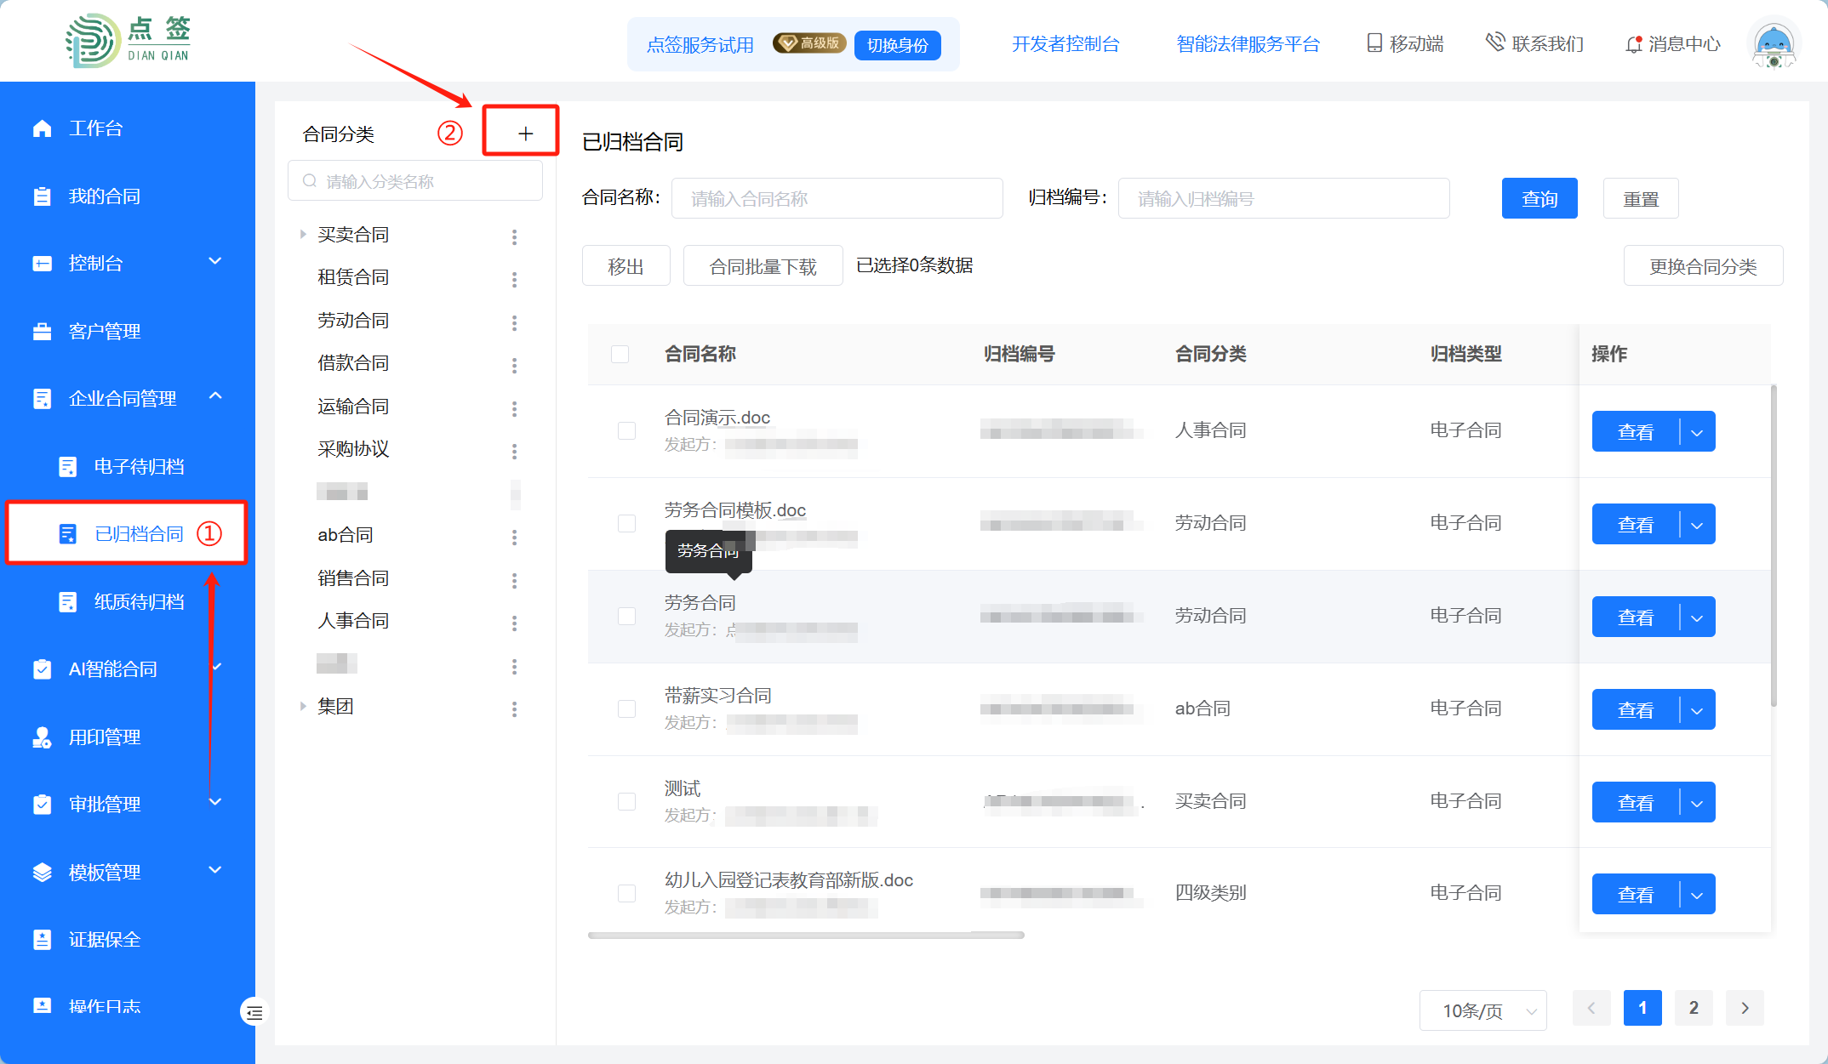The height and width of the screenshot is (1064, 1828).
Task: Open the 10条/页 page size dropdown
Action: 1482,1010
